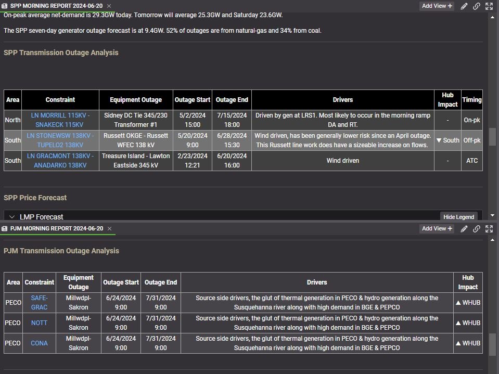Collapse the LMP Forecast section
Screen dimensions: 499x374
12,217
